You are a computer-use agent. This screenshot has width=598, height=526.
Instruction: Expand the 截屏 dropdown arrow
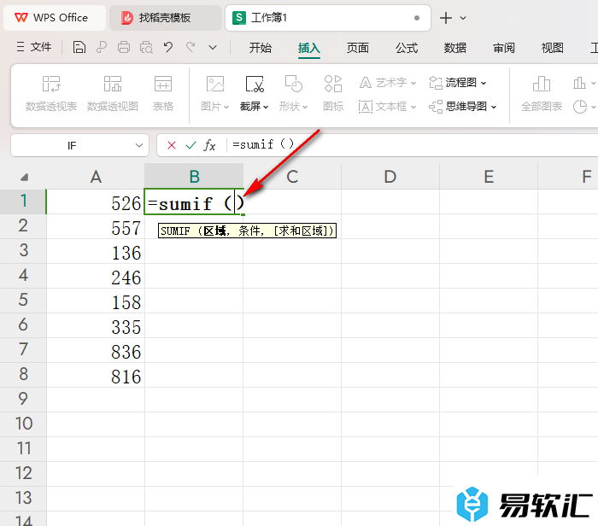pyautogui.click(x=266, y=107)
